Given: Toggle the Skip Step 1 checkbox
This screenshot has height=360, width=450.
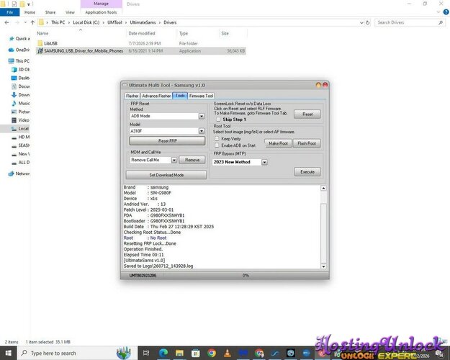Looking at the screenshot, I should [x=218, y=120].
